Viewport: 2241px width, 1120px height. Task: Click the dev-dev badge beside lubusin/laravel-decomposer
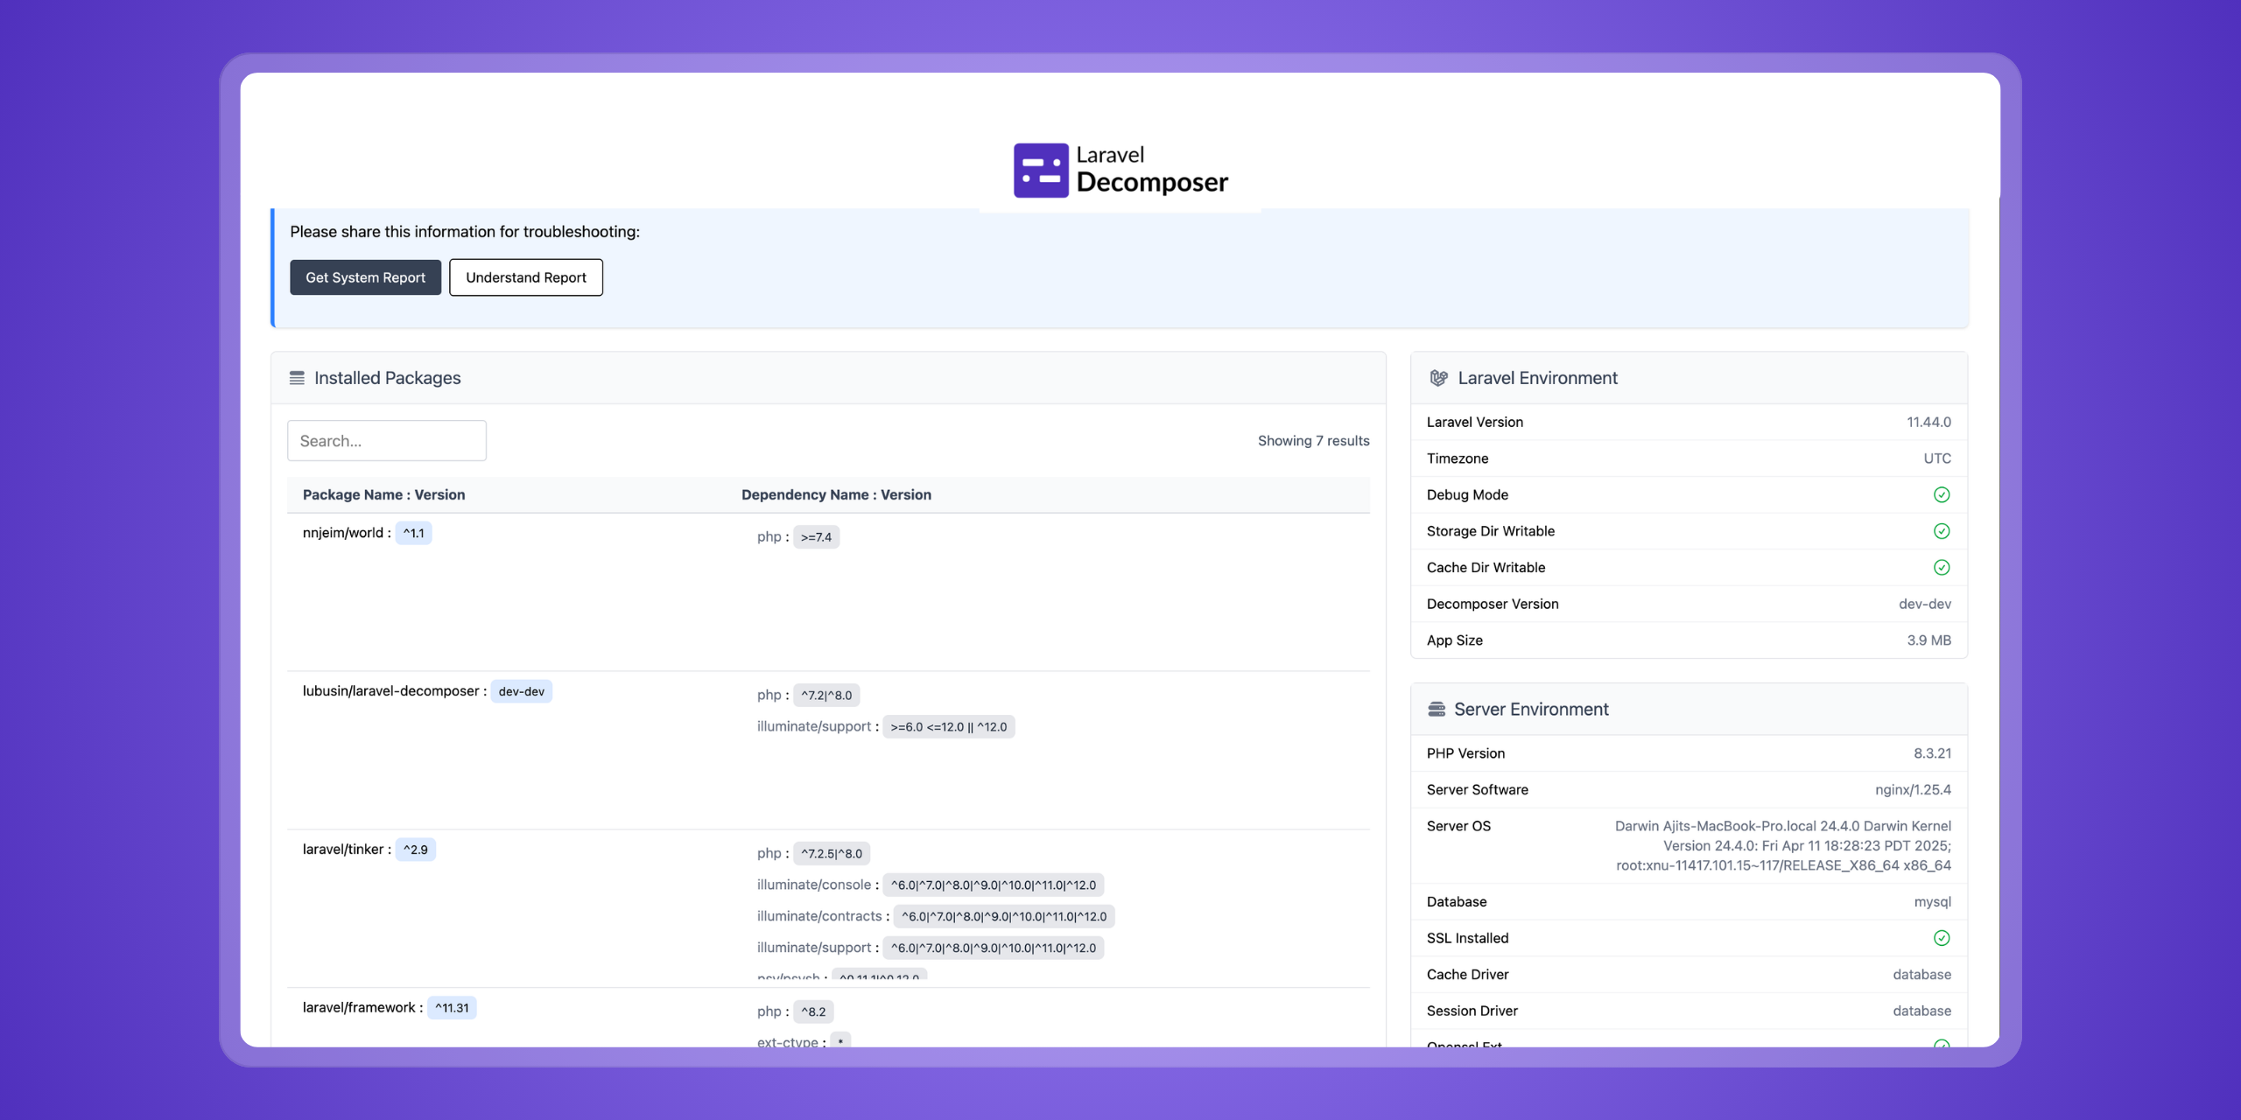click(x=522, y=691)
